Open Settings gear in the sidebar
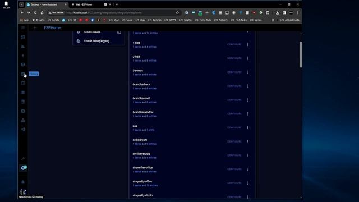 [x=23, y=168]
